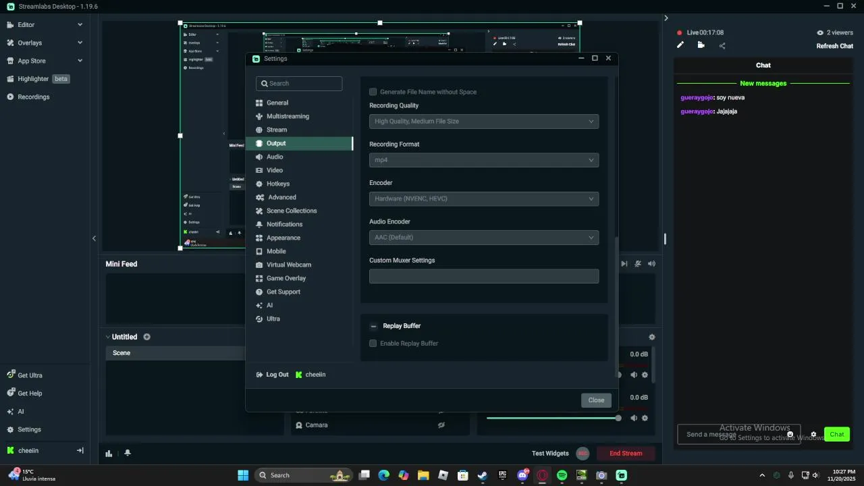Open the Editor section in the left sidebar
Screen dimensions: 864x486
[x=26, y=24]
